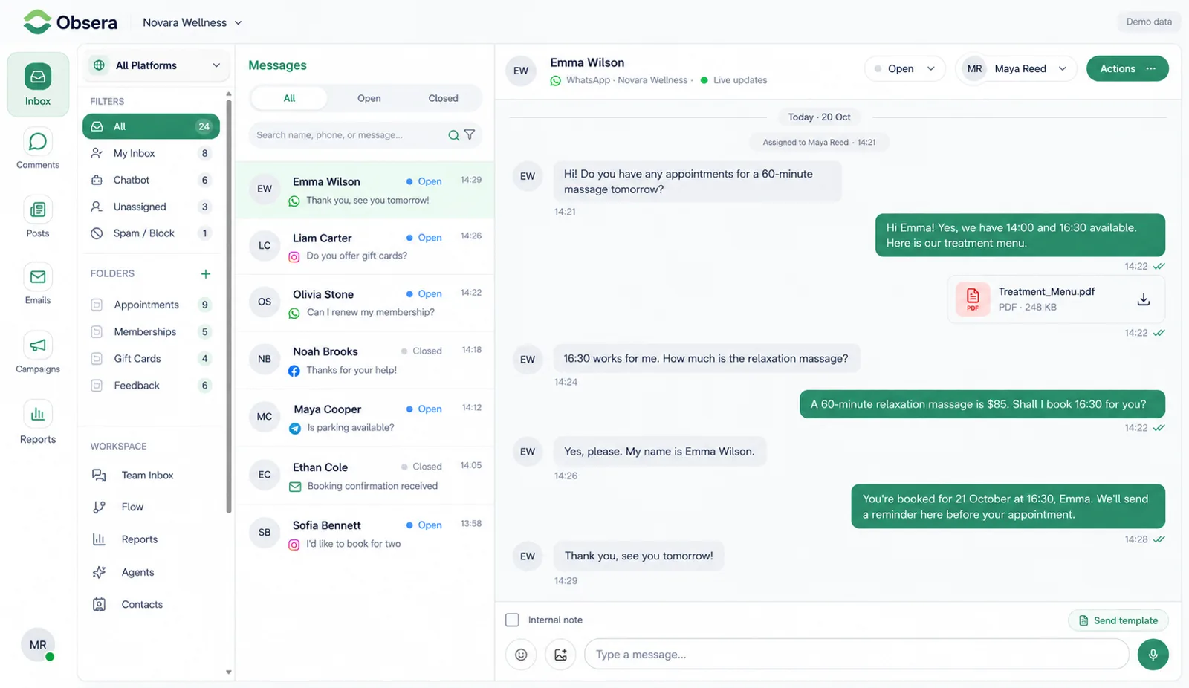Open the Maya Reed assignee dropdown
1189x688 pixels.
(1017, 68)
